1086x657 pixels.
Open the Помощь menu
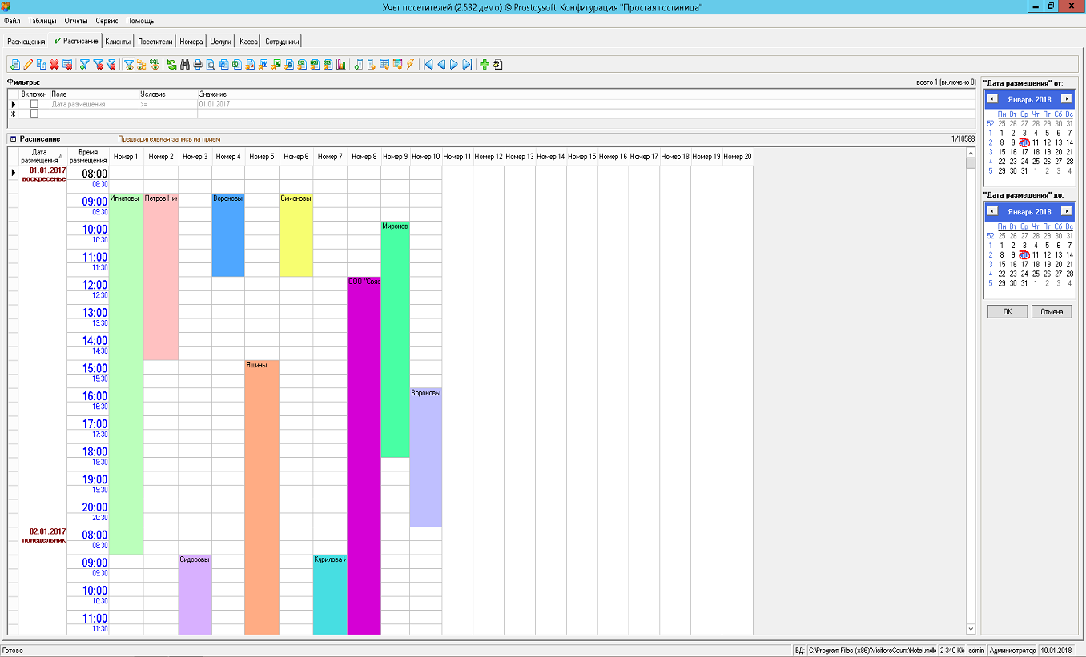139,21
